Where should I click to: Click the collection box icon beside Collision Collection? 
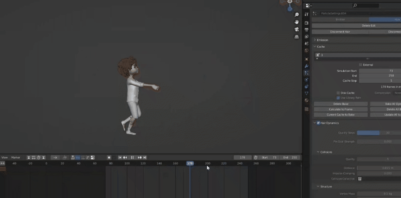pos(360,179)
